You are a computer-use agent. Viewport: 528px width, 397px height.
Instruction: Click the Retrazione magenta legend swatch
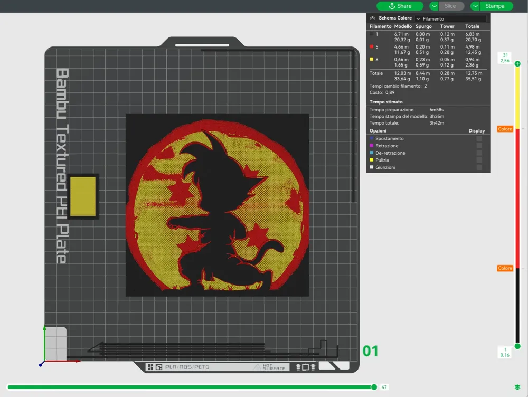(x=371, y=146)
